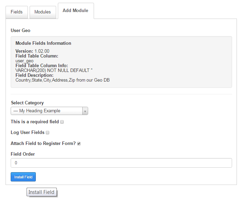Click the Install Field tooltip
Screen dimensions: 240x198
pos(41,192)
